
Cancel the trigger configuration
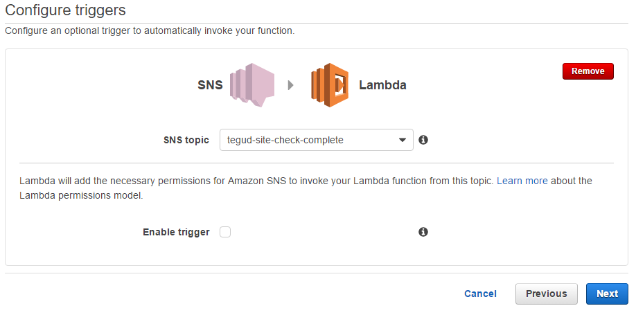[480, 294]
